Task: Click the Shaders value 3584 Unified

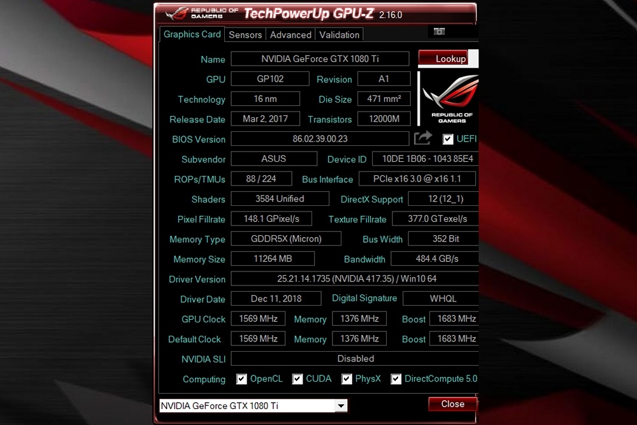Action: tap(280, 199)
